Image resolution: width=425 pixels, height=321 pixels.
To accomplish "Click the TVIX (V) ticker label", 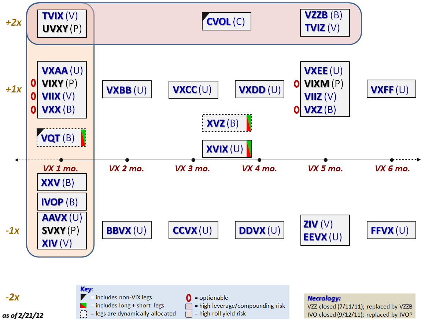I will pyautogui.click(x=60, y=16).
